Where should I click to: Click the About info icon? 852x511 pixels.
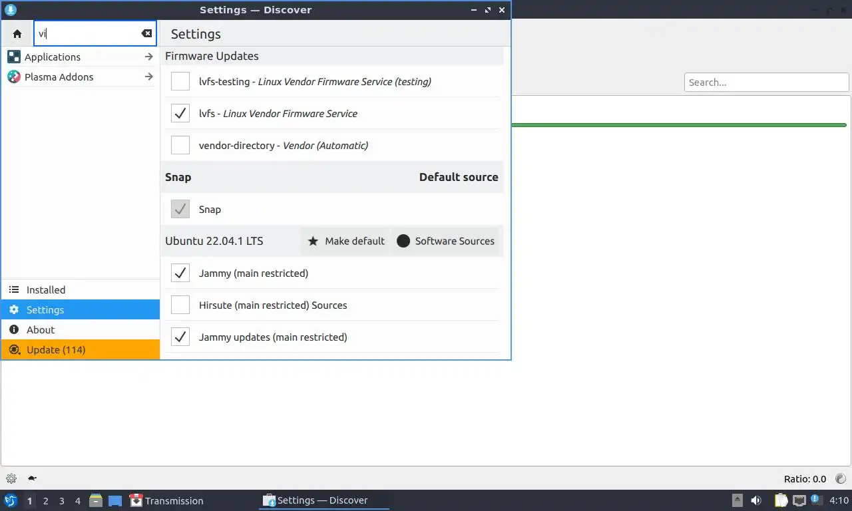14,330
